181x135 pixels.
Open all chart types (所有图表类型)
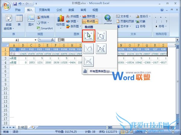100,71
